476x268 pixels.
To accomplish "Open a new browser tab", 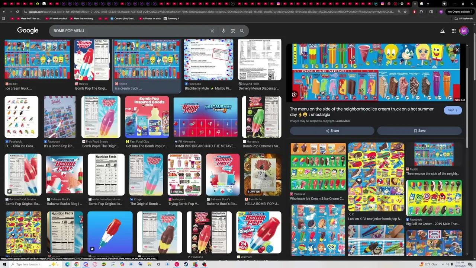I will point(428,4).
